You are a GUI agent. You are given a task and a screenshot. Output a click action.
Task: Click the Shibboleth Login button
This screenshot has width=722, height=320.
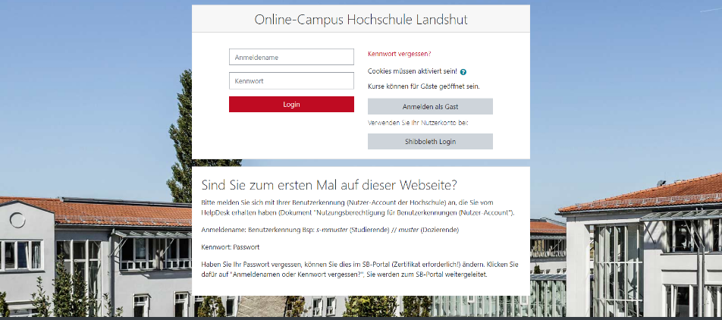point(430,141)
